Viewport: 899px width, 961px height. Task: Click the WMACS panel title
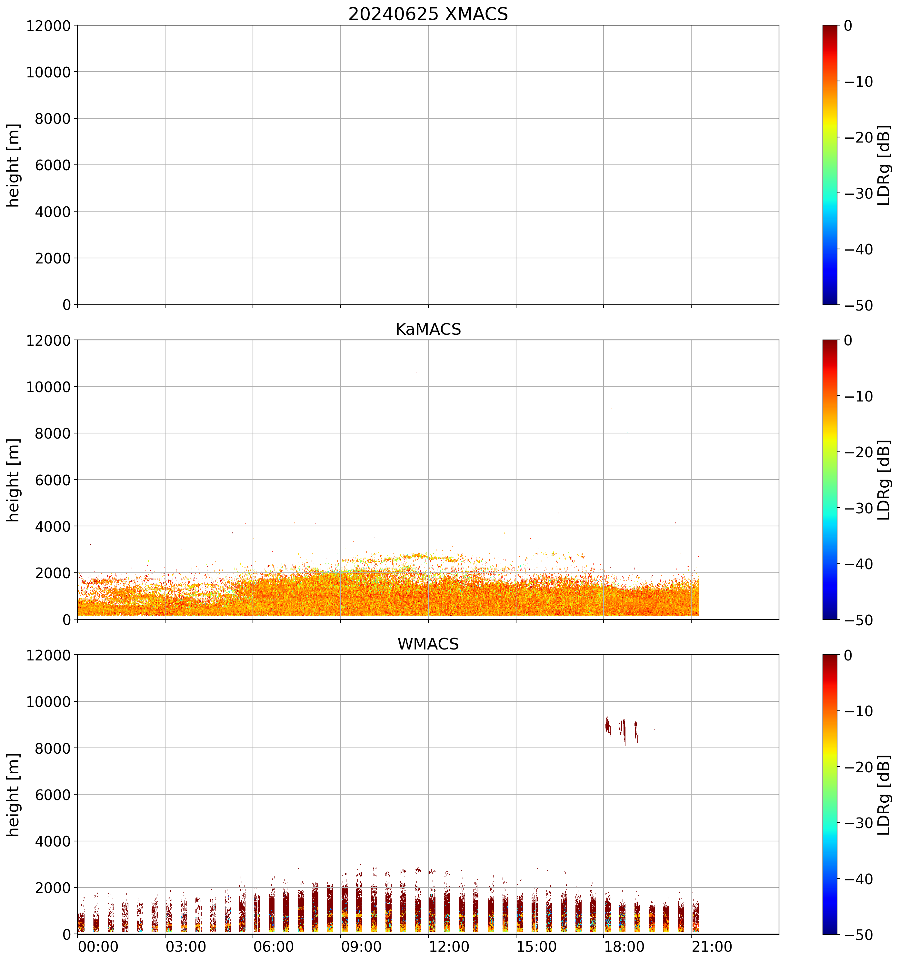click(428, 644)
